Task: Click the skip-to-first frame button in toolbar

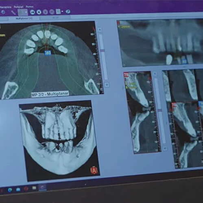Action: 32,12
